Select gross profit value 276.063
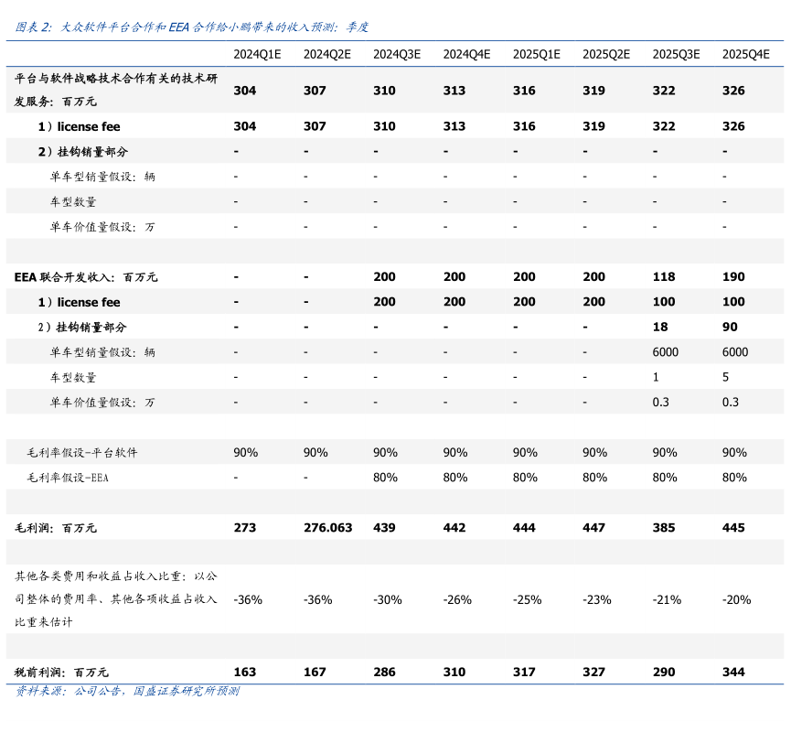 tap(328, 528)
